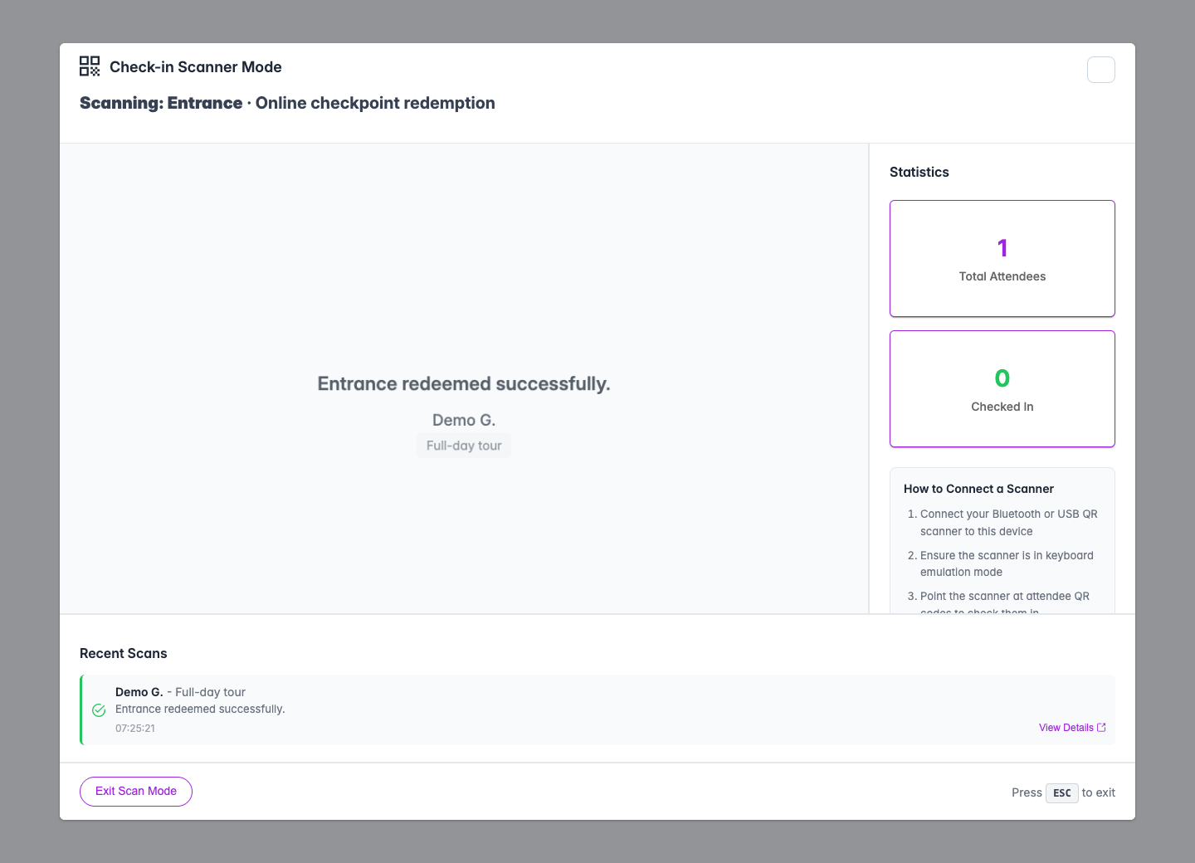Click the external link icon next to View Details

1101,728
